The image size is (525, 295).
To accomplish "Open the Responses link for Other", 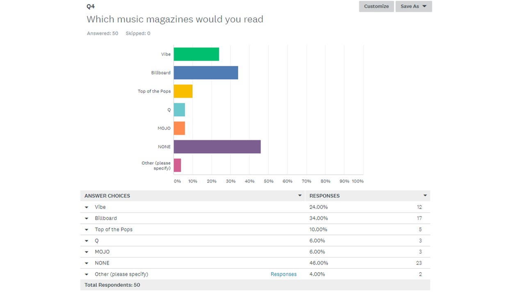I will pyautogui.click(x=283, y=274).
